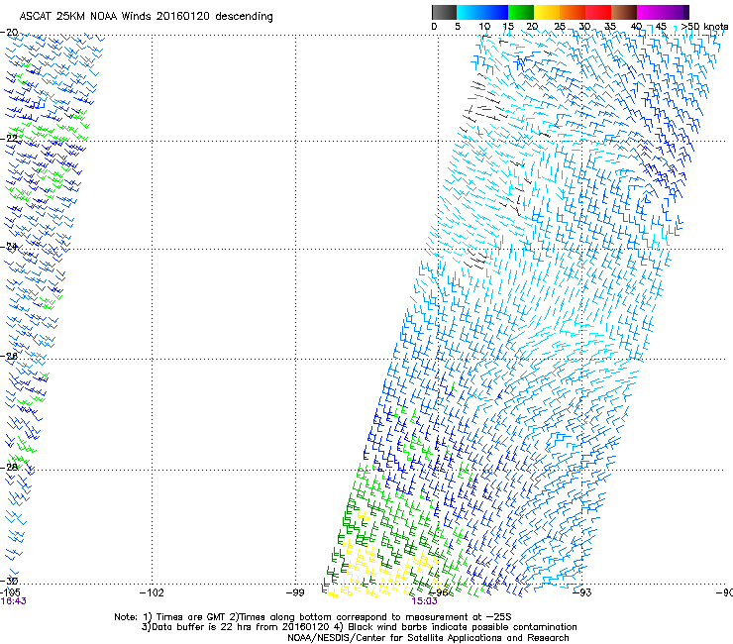
Task: Click the 16:43 pass time label
Action: point(14,601)
